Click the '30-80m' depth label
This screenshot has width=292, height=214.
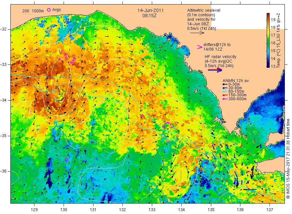tap(235, 88)
